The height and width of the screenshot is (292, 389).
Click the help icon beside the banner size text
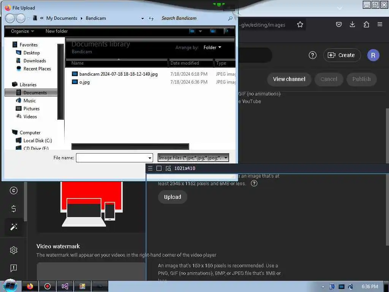coord(254,184)
